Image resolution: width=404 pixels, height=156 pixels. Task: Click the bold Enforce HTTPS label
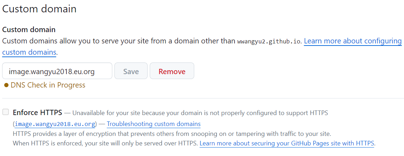pyautogui.click(x=38, y=113)
